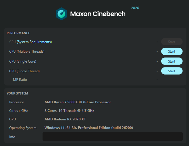This screenshot has height=146, width=189.
Task: Click the Maxon Cinebench title text
Action: 98,14
